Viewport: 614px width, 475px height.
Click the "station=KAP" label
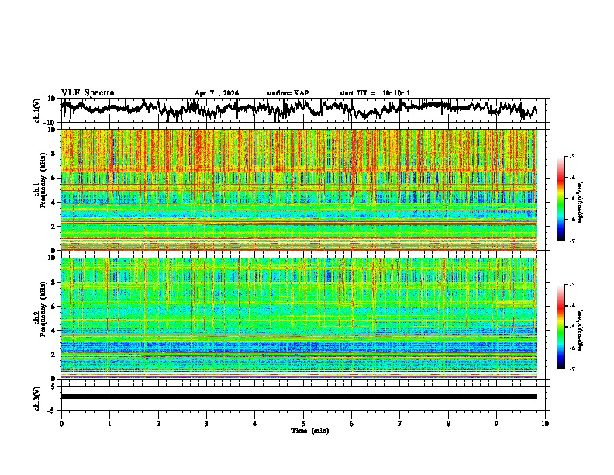(x=288, y=93)
